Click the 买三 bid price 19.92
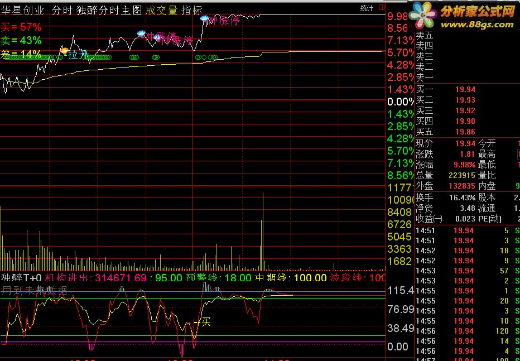Viewport: 520px width, 361px height. pos(465,110)
